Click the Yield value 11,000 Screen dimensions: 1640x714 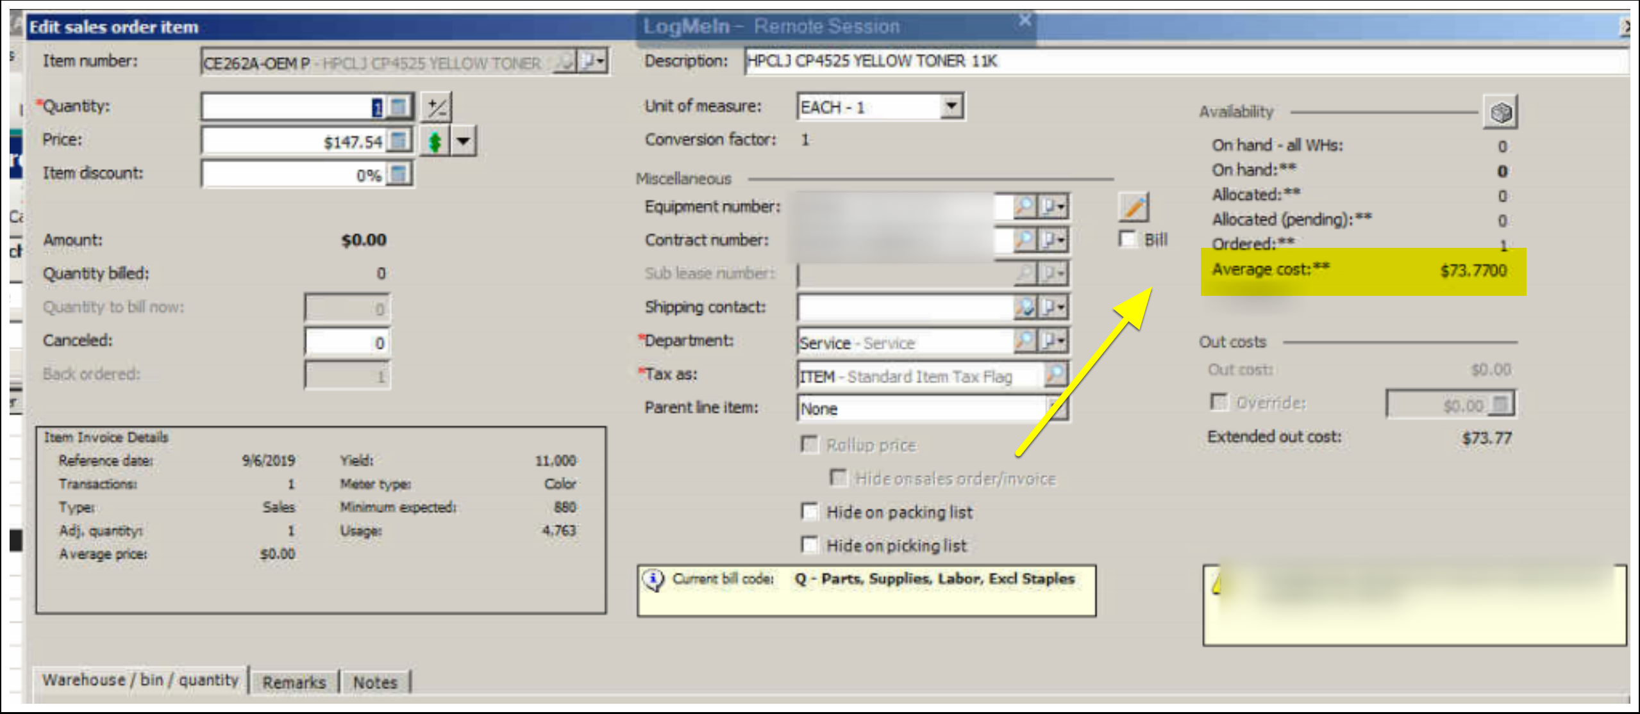[x=555, y=461]
